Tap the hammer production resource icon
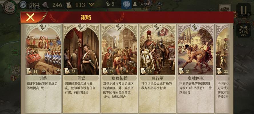The width and height of the screenshot is (254, 114). pos(45,5)
